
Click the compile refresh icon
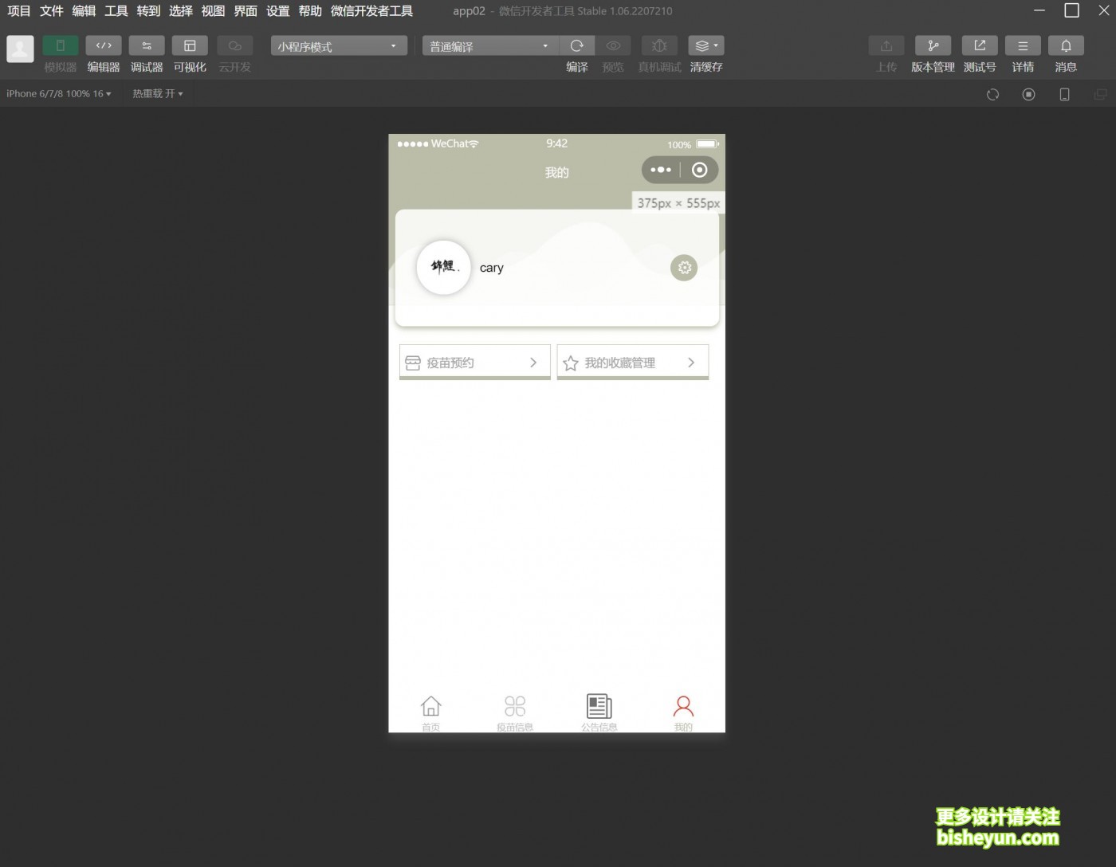coord(577,46)
